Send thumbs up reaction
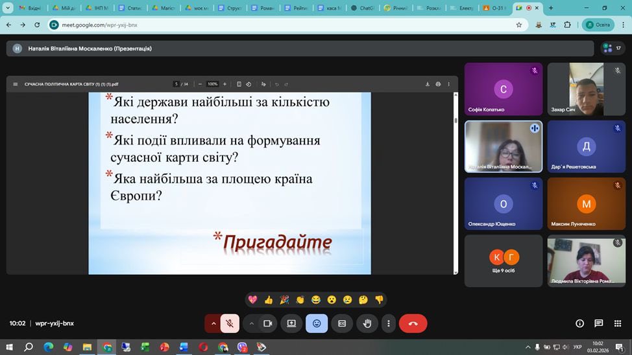The width and height of the screenshot is (632, 355). point(269,299)
